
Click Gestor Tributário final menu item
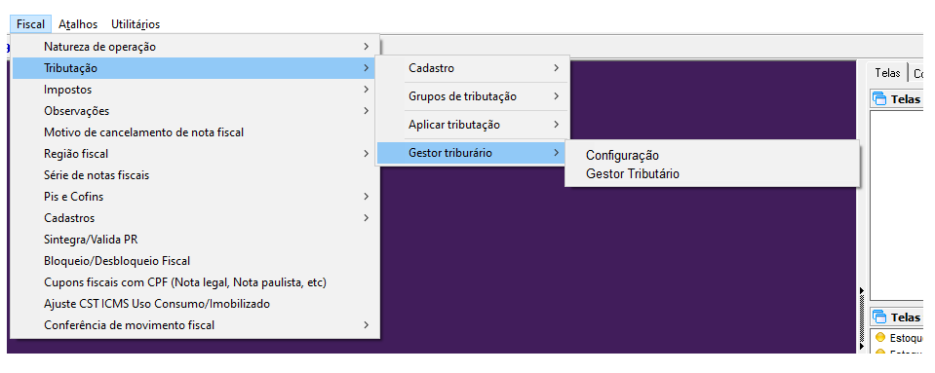tap(712, 174)
